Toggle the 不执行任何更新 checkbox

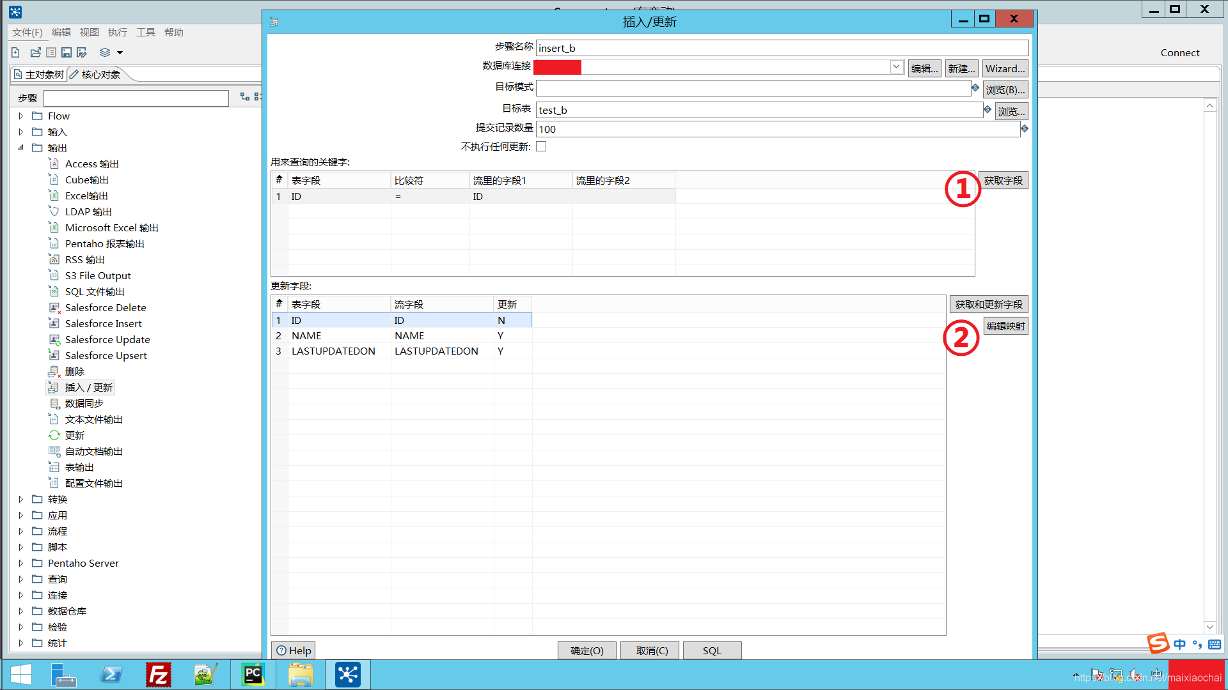[x=541, y=146]
